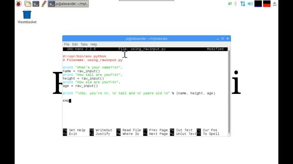Open the Edit menu in the terminal
The image size is (293, 164).
coord(75,44)
